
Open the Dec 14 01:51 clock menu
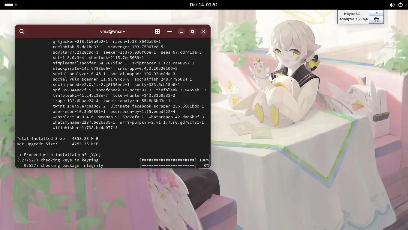point(204,5)
